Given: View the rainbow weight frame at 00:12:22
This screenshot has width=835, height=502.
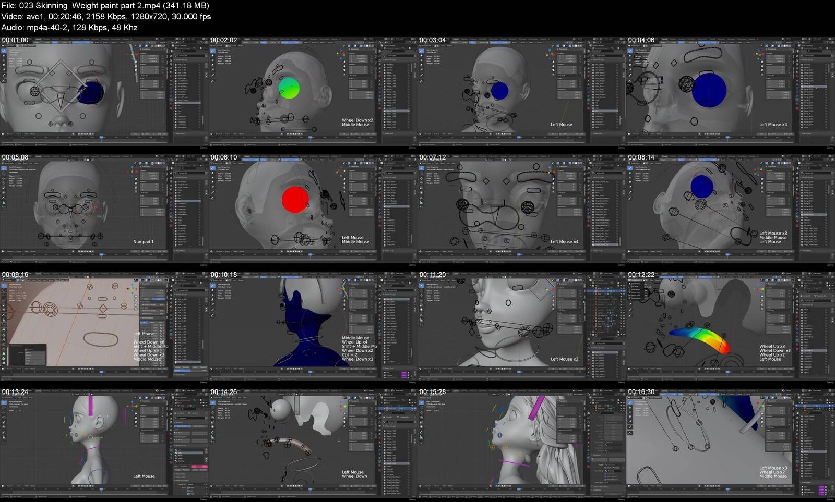Looking at the screenshot, I should click(x=730, y=325).
